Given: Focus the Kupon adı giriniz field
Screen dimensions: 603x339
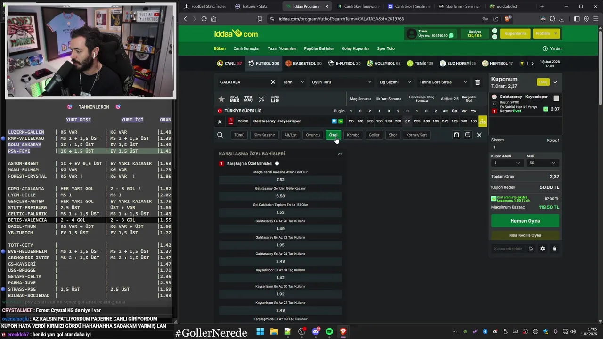Looking at the screenshot, I should [x=508, y=249].
